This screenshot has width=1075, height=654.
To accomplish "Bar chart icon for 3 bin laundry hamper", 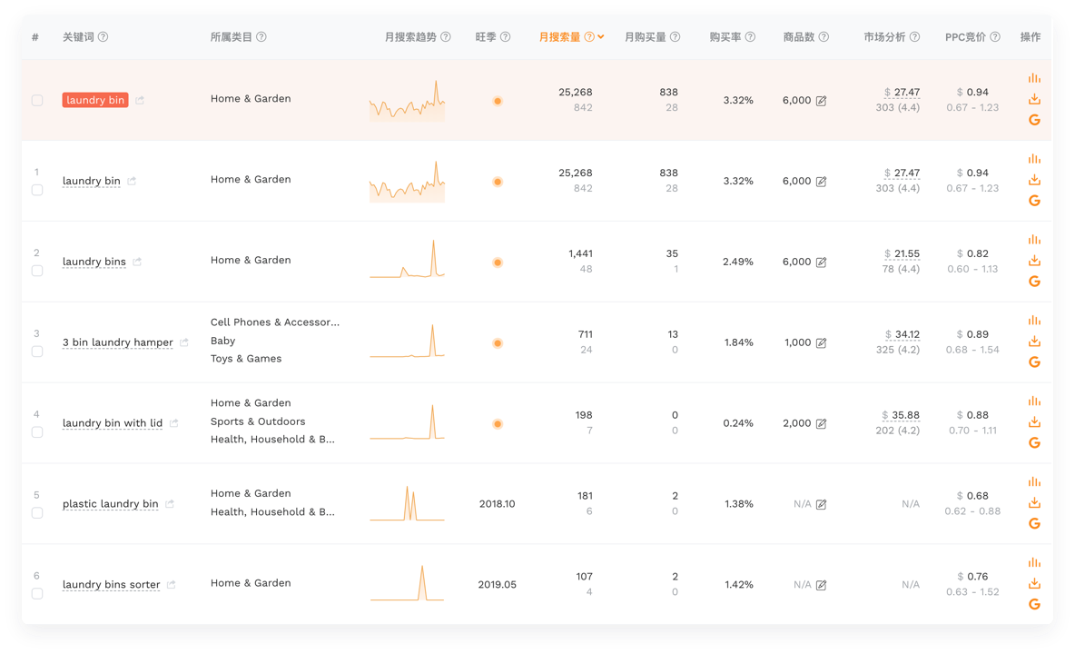I will click(x=1034, y=320).
